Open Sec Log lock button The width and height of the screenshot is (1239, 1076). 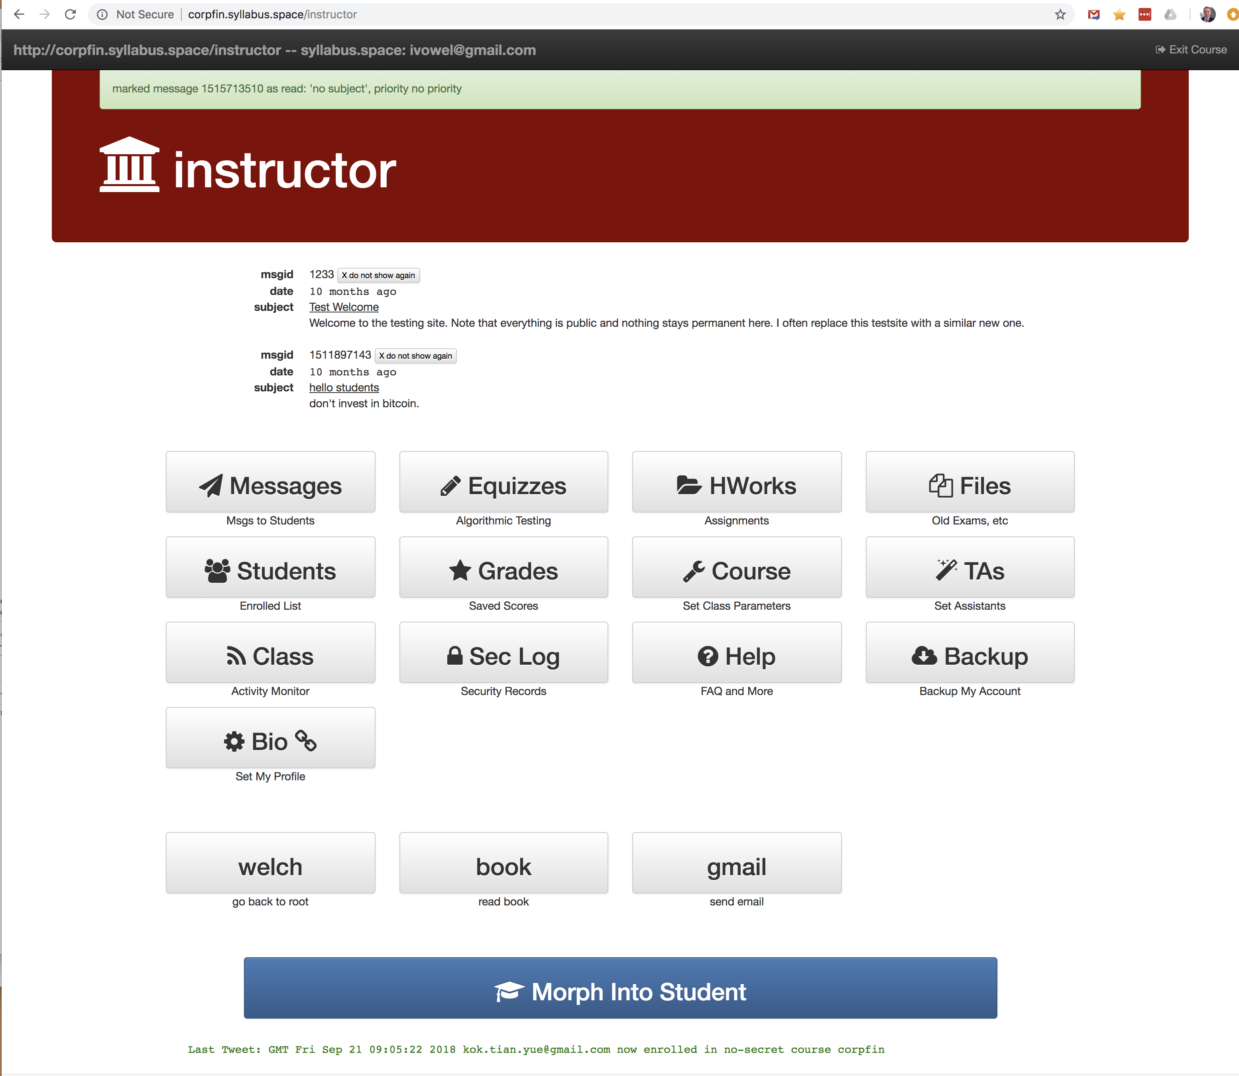(x=503, y=653)
